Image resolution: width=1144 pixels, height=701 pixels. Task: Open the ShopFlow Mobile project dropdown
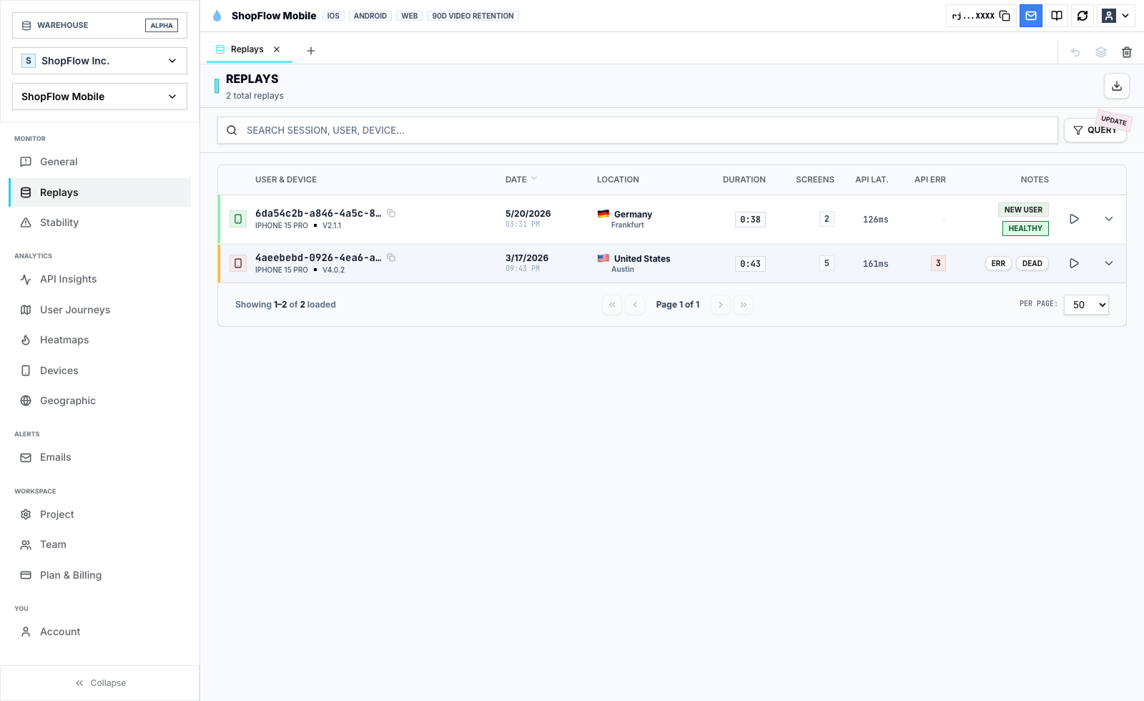[x=99, y=97]
